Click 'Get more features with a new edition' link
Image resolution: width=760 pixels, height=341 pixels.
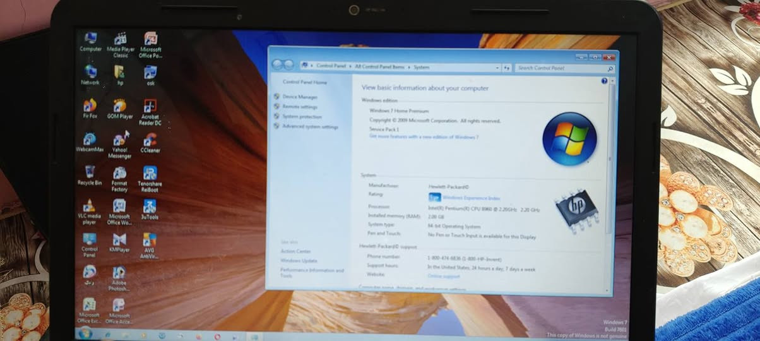coord(424,136)
